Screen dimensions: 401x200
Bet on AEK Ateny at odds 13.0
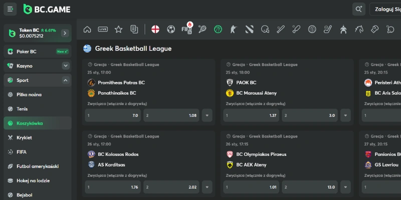tap(310, 187)
